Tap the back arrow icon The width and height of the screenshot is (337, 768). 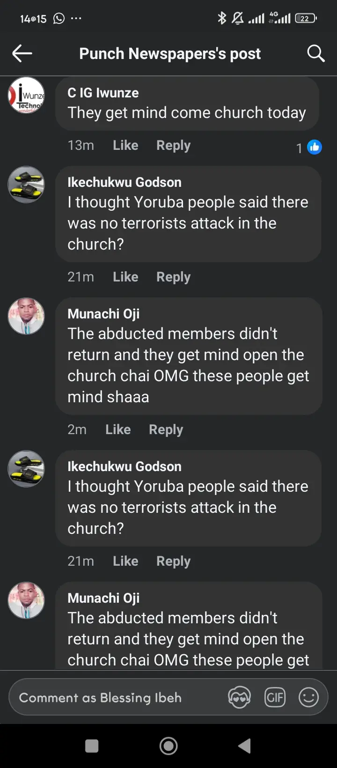point(22,53)
